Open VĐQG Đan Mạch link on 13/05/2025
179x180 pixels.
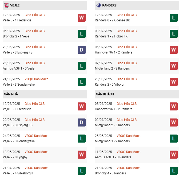(x=37, y=152)
